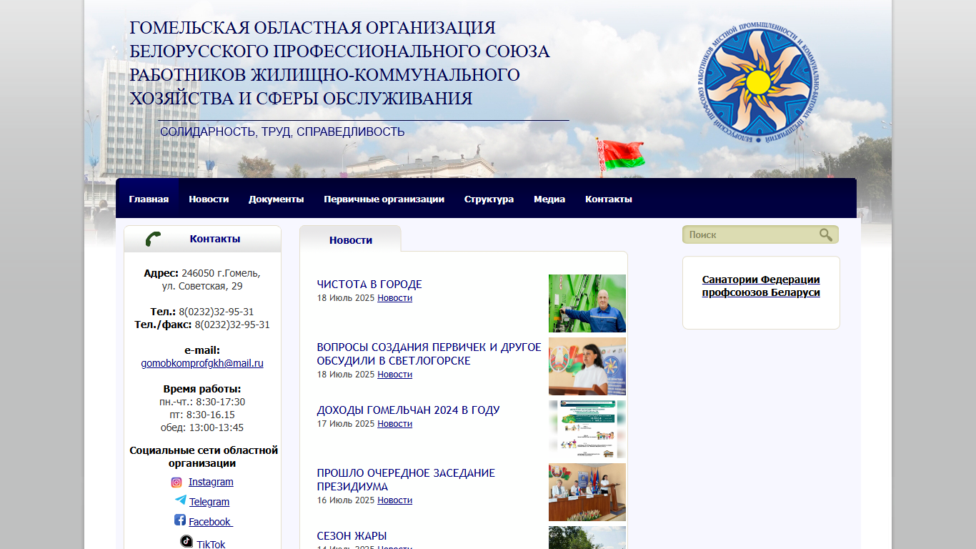Open the Новости item in the navigation bar

point(209,199)
